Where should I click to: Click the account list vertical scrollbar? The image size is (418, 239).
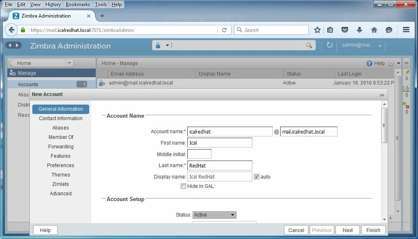click(398, 138)
